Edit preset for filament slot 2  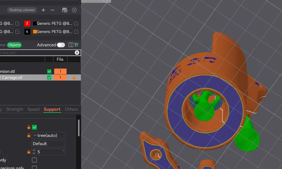pyautogui.click(x=76, y=23)
